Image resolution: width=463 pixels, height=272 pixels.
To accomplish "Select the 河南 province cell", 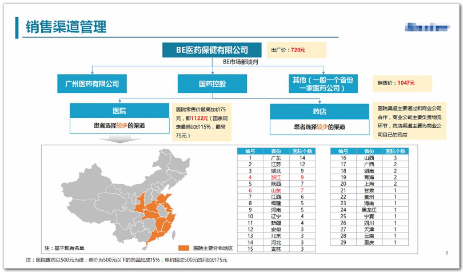I will (276, 210).
